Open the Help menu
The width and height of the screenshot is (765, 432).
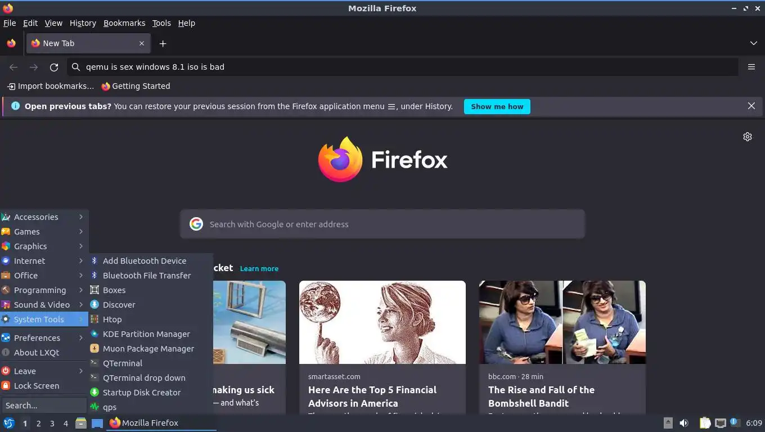(x=186, y=23)
